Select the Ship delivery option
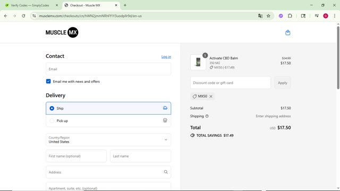This screenshot has height=191, width=340. (108, 108)
